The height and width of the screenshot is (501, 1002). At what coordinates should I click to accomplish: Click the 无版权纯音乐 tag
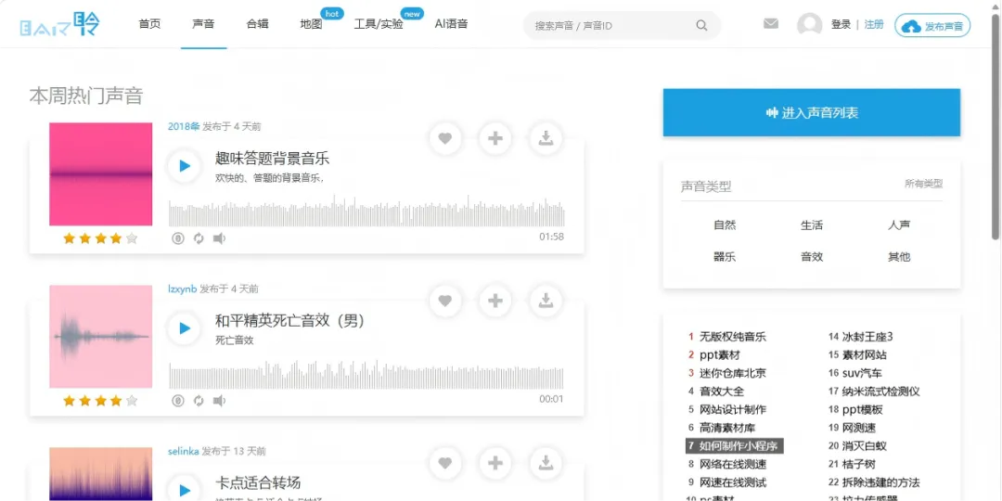(732, 337)
